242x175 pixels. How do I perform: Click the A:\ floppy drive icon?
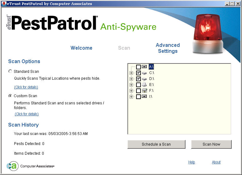pyautogui.click(x=144, y=67)
